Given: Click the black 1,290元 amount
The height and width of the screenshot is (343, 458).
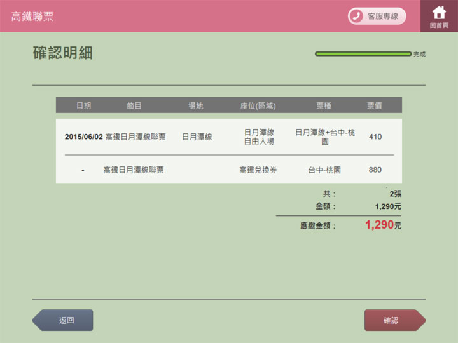Looking at the screenshot, I should 388,206.
